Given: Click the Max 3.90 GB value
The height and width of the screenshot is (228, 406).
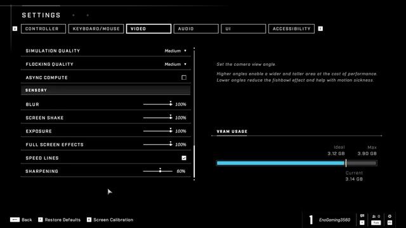Looking at the screenshot, I should tap(367, 153).
